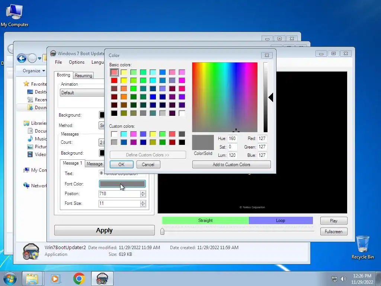Viewport: 381px width, 286px height.
Task: Click the Green value field
Action: point(262,147)
